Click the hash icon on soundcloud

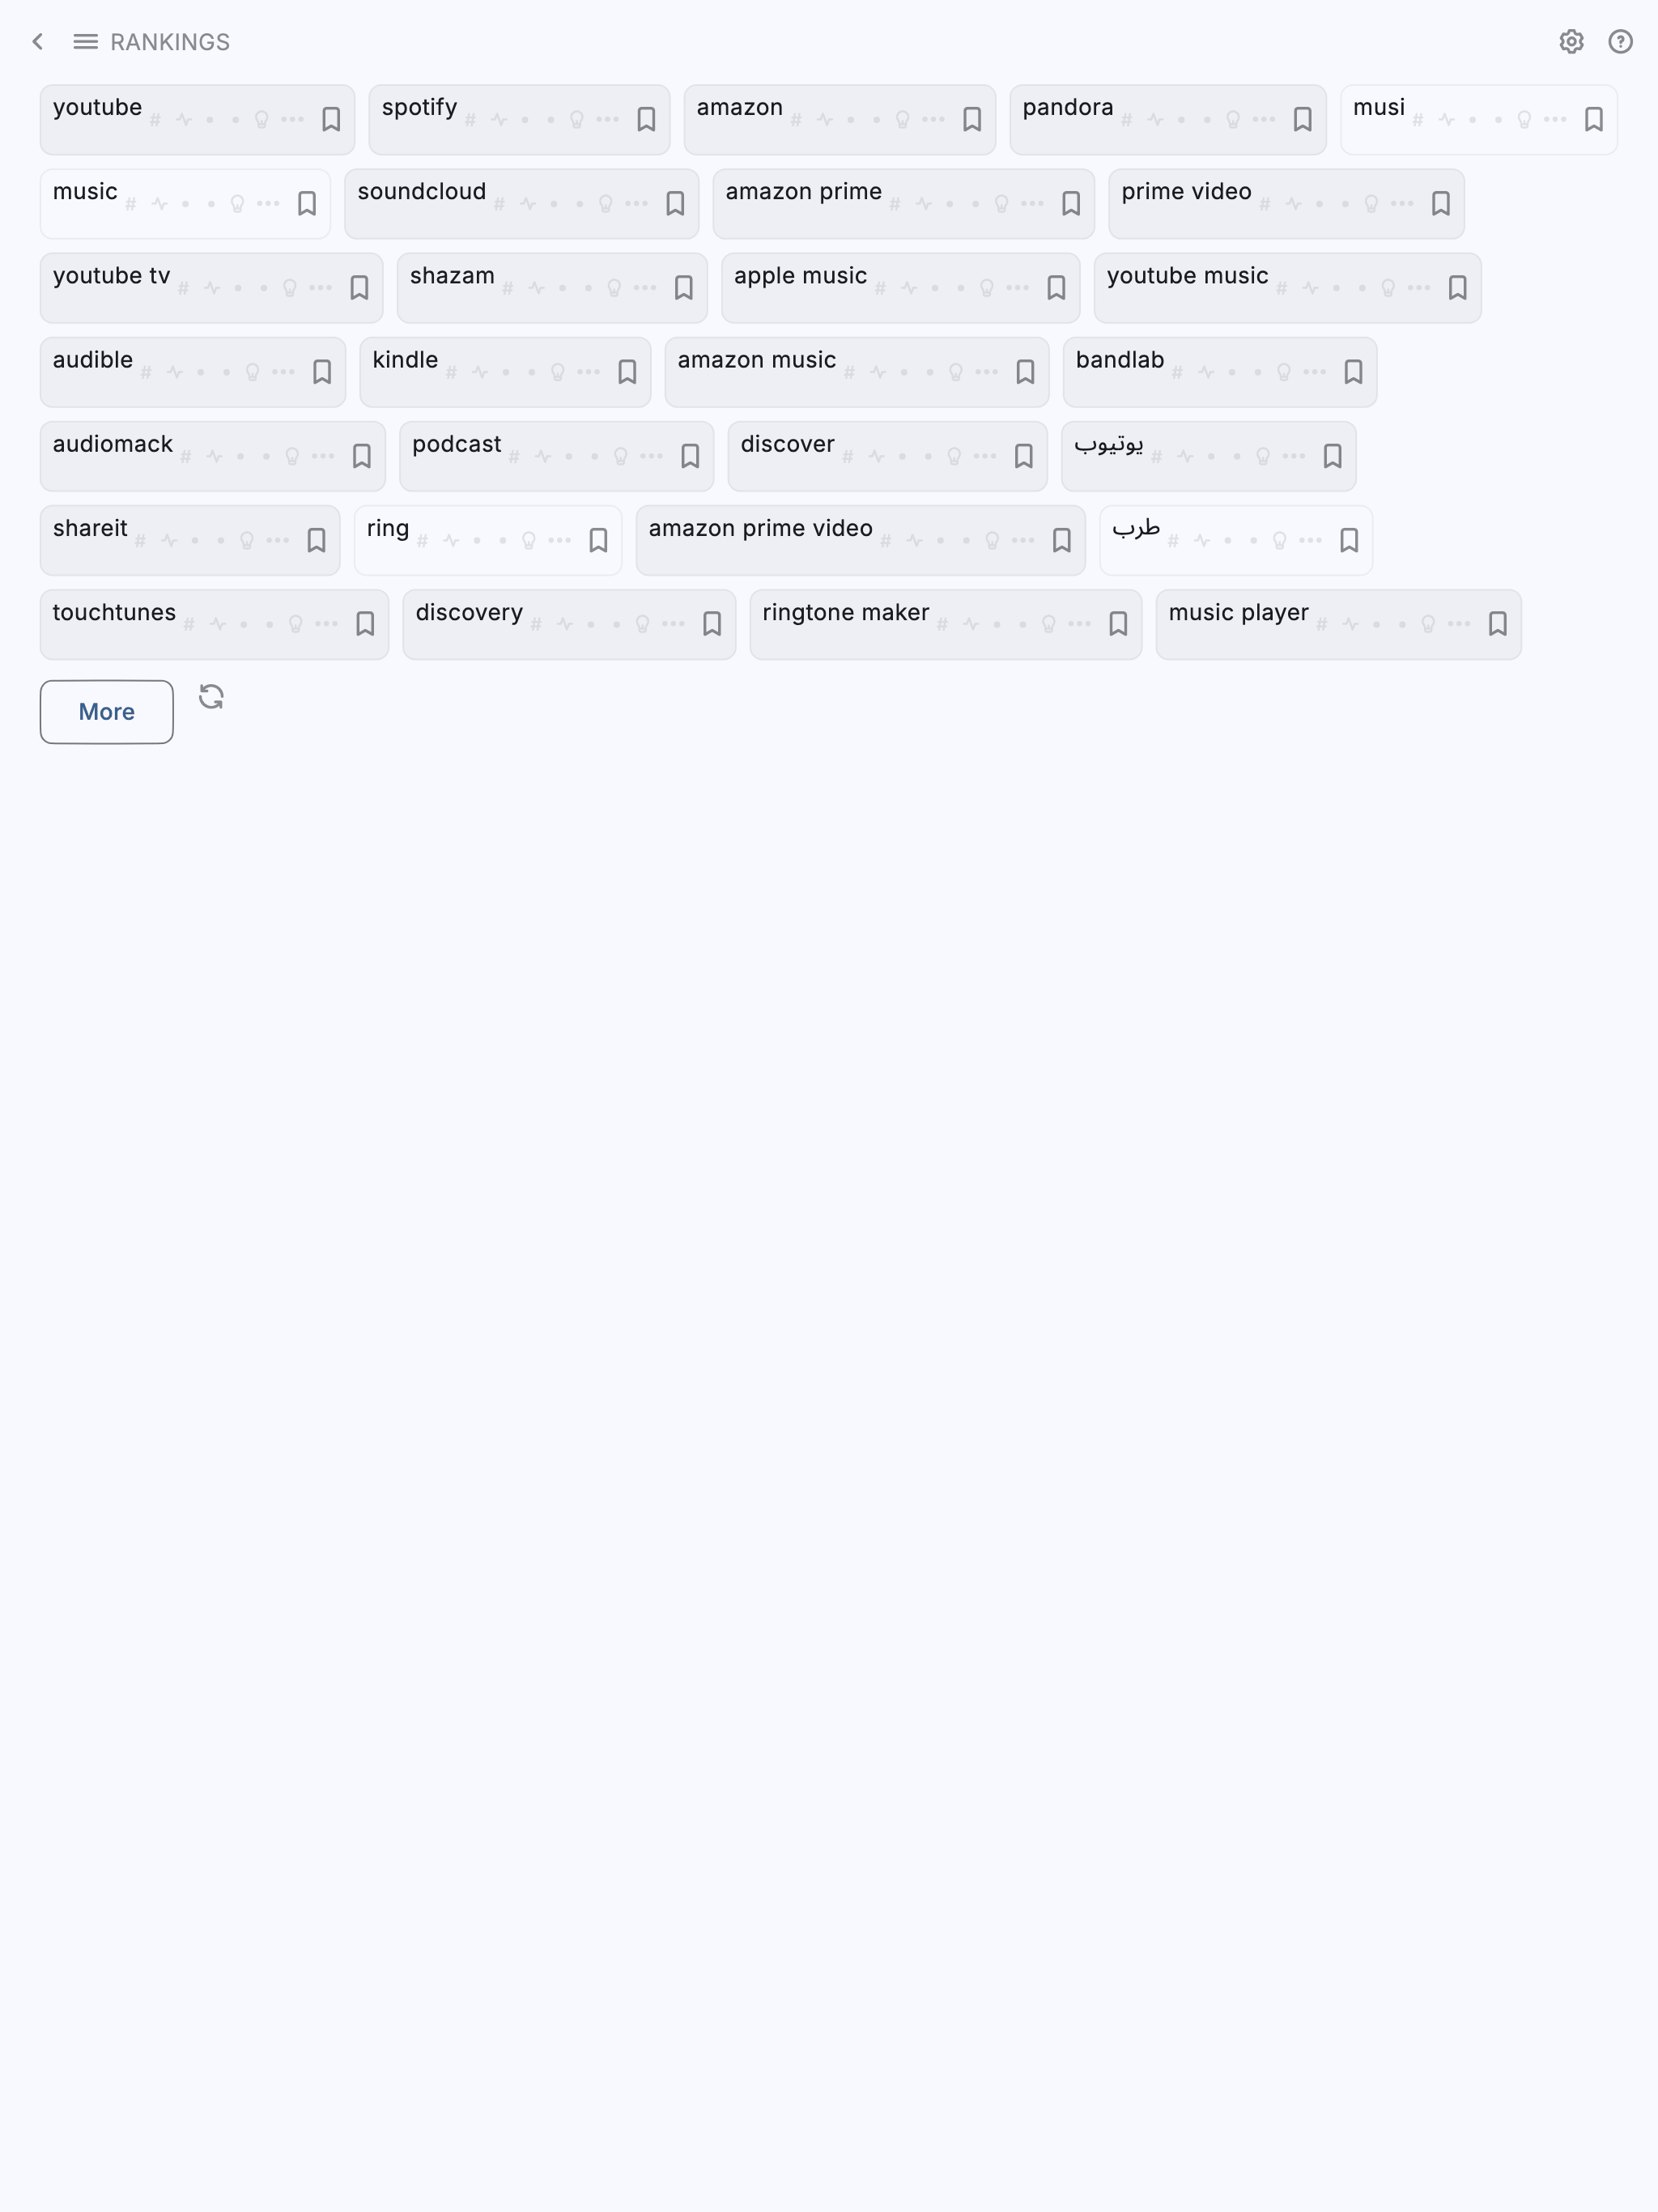[499, 204]
